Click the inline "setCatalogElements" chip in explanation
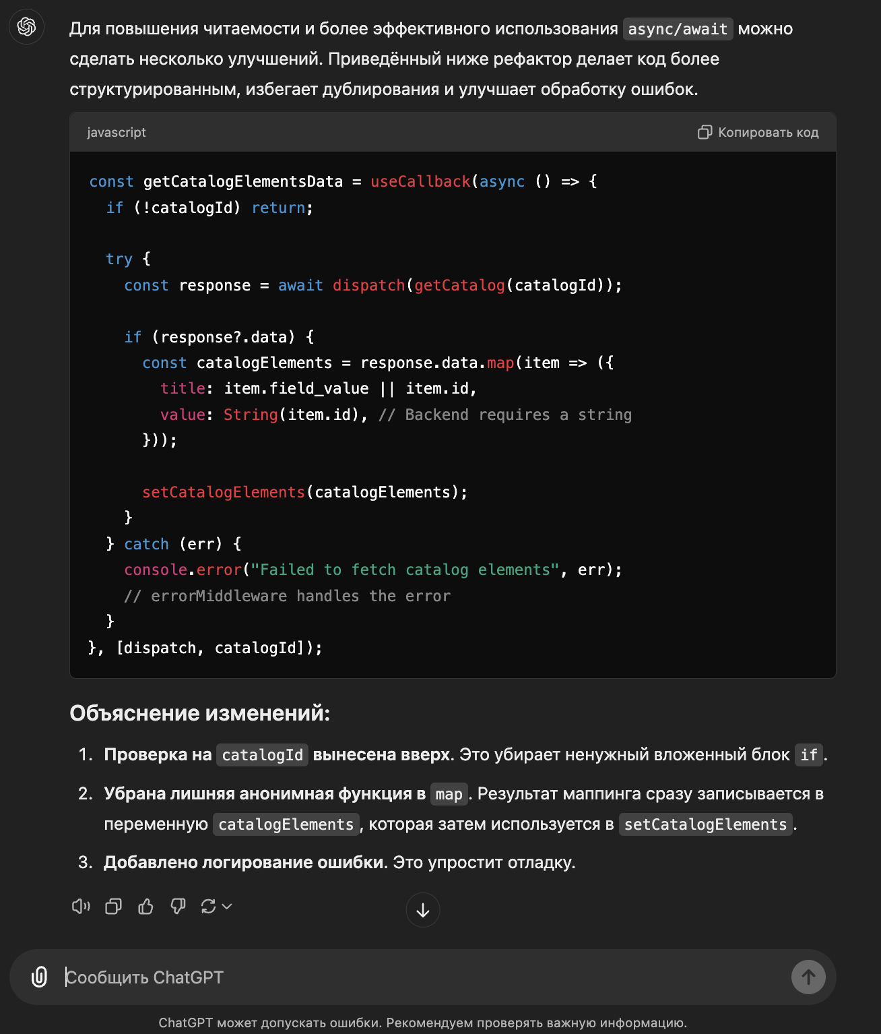Screen dimensions: 881x1034 [705, 824]
